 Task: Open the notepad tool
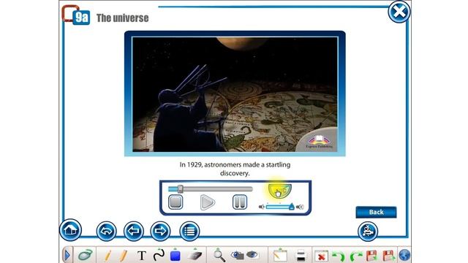[x=280, y=256]
